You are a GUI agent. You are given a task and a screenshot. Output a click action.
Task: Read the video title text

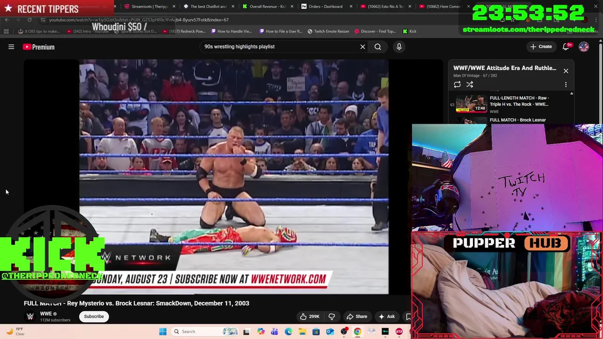(137, 303)
